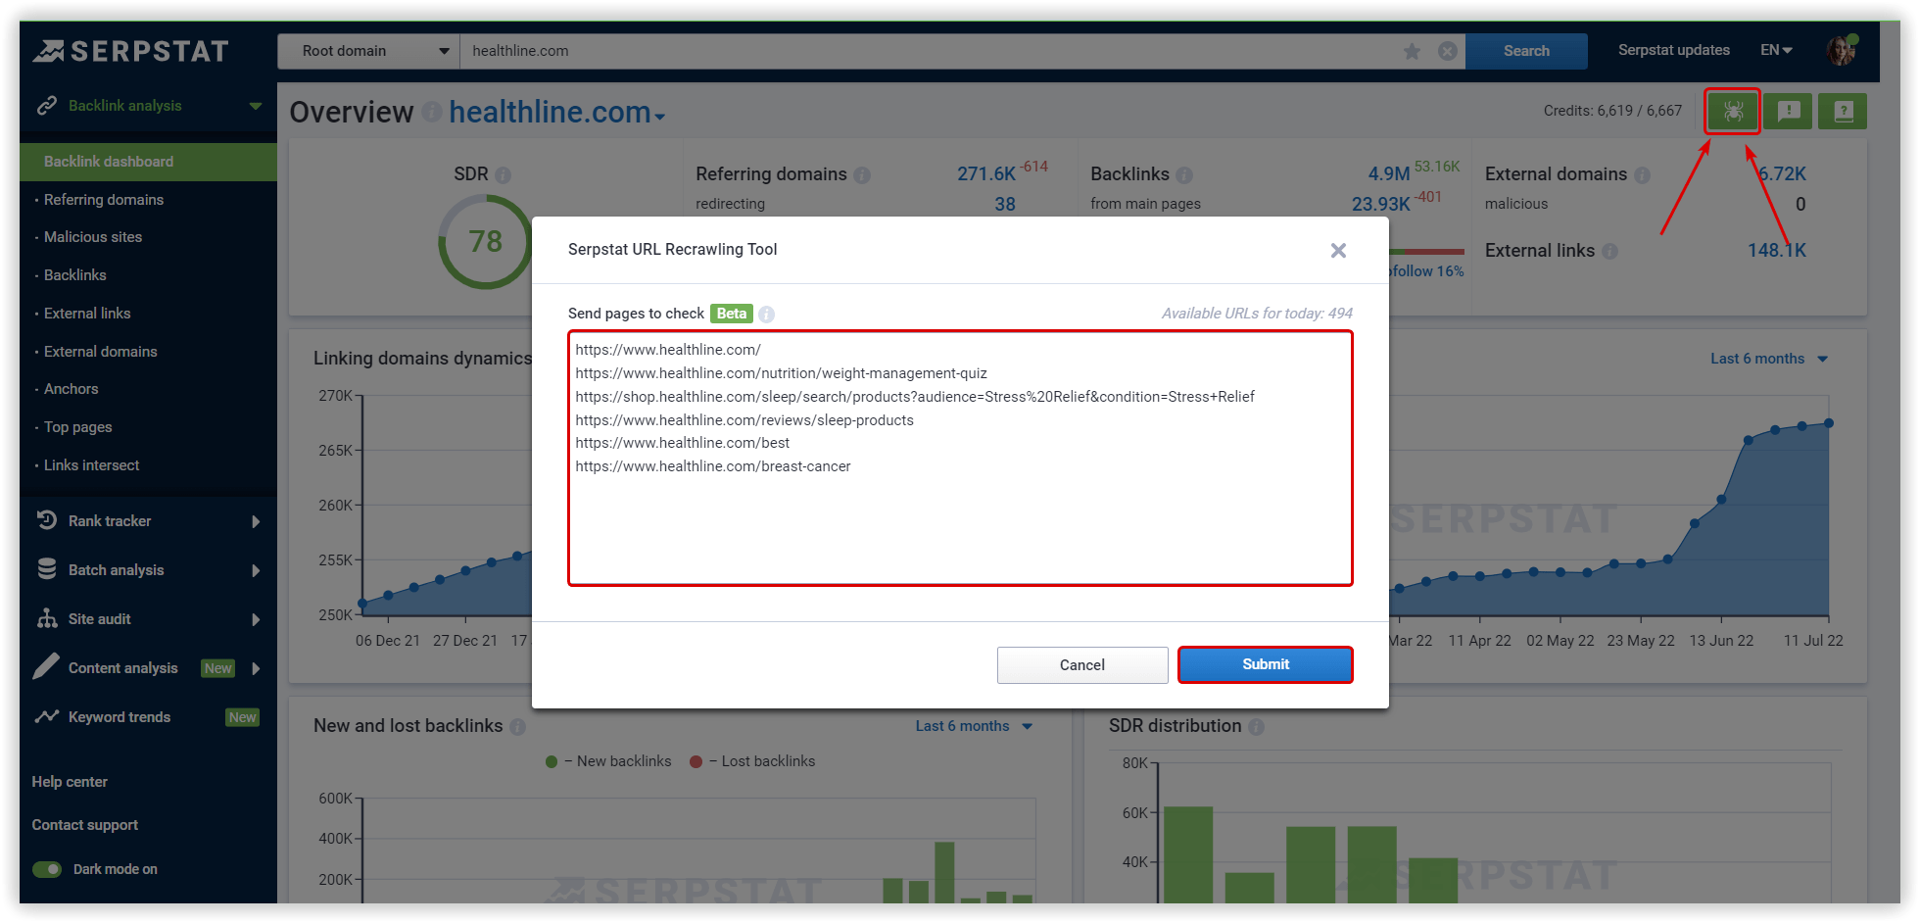Viewport: 1920px width, 923px height.
Task: Click inside the URL list text area
Action: click(x=960, y=459)
